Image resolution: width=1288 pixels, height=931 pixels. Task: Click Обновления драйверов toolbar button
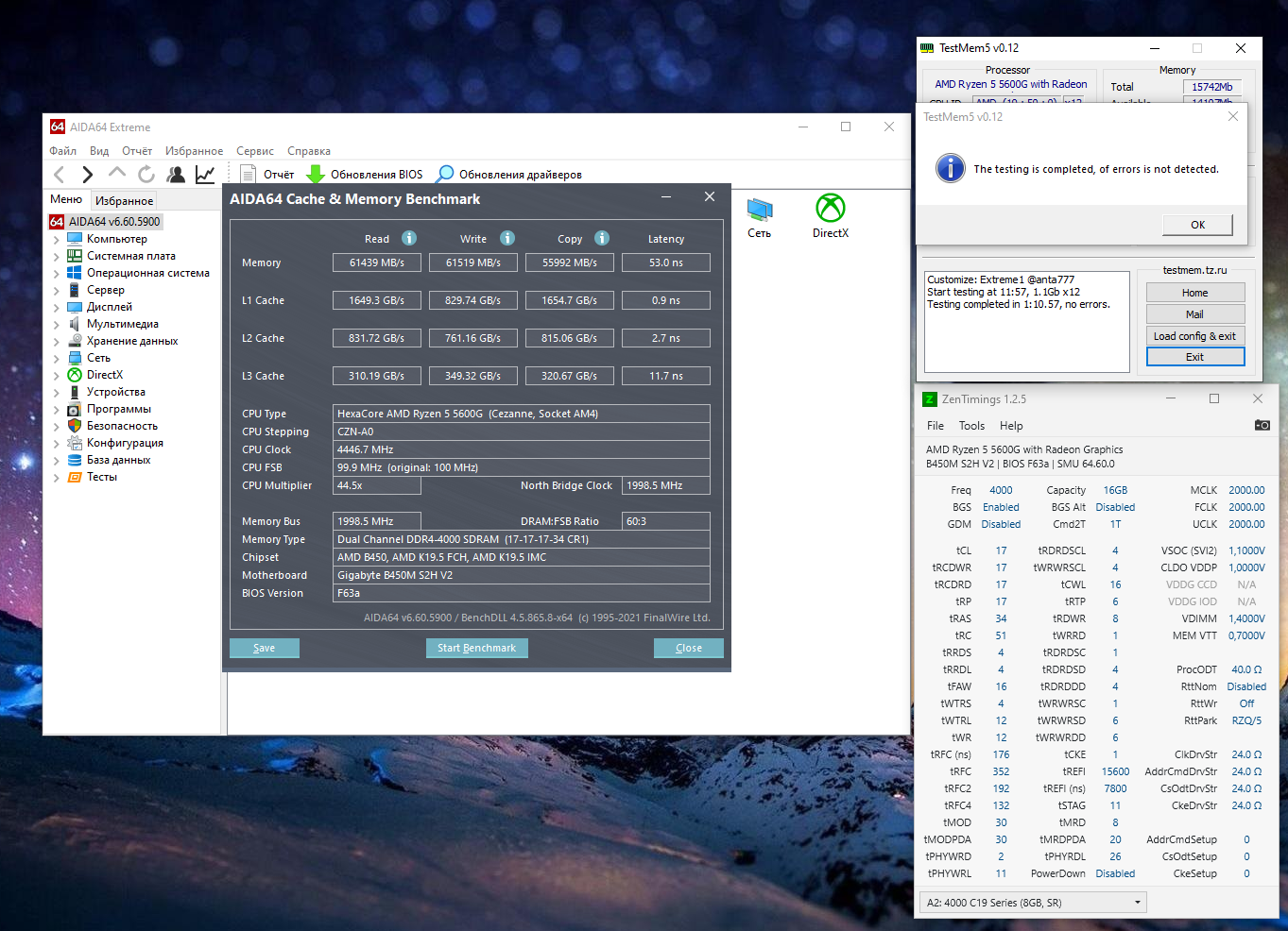508,174
